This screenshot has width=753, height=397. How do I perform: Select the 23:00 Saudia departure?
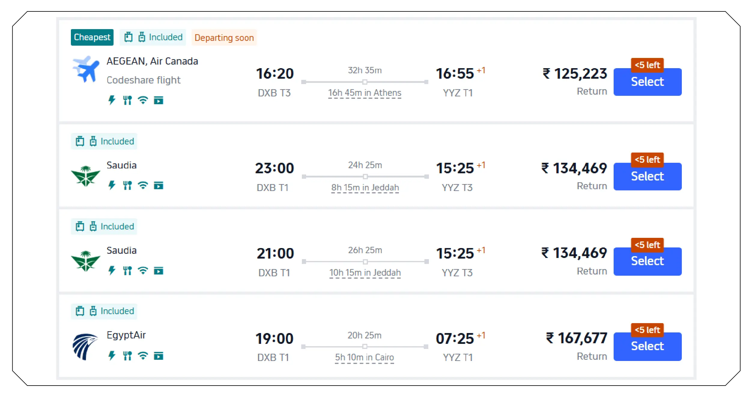(647, 176)
